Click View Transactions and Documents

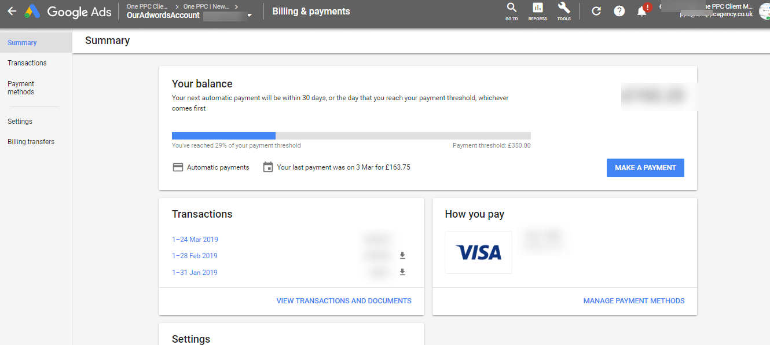click(x=344, y=301)
